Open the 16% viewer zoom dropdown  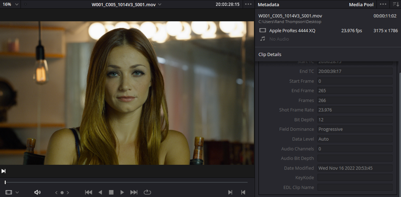coord(10,4)
